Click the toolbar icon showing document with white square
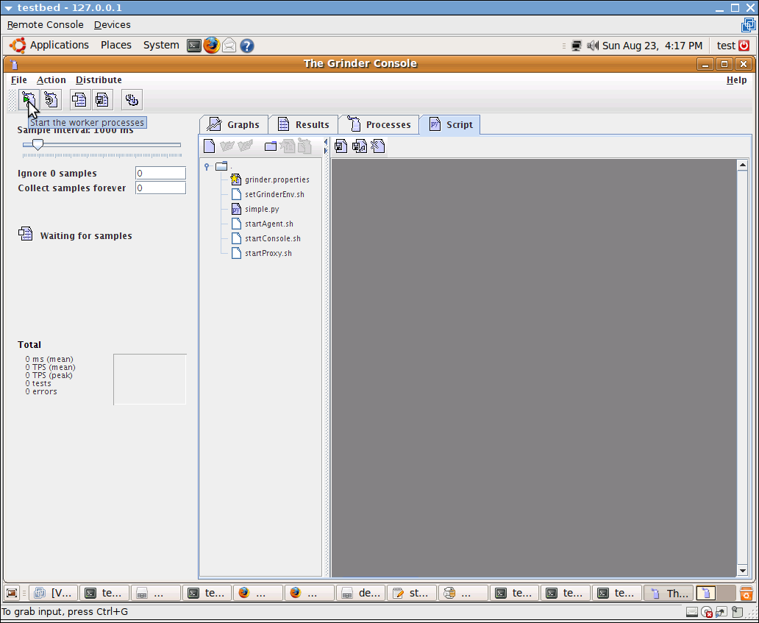This screenshot has width=759, height=623. coord(79,100)
